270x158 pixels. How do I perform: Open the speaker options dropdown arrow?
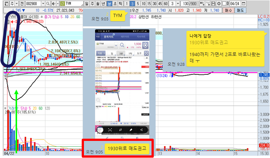pos(58,3)
